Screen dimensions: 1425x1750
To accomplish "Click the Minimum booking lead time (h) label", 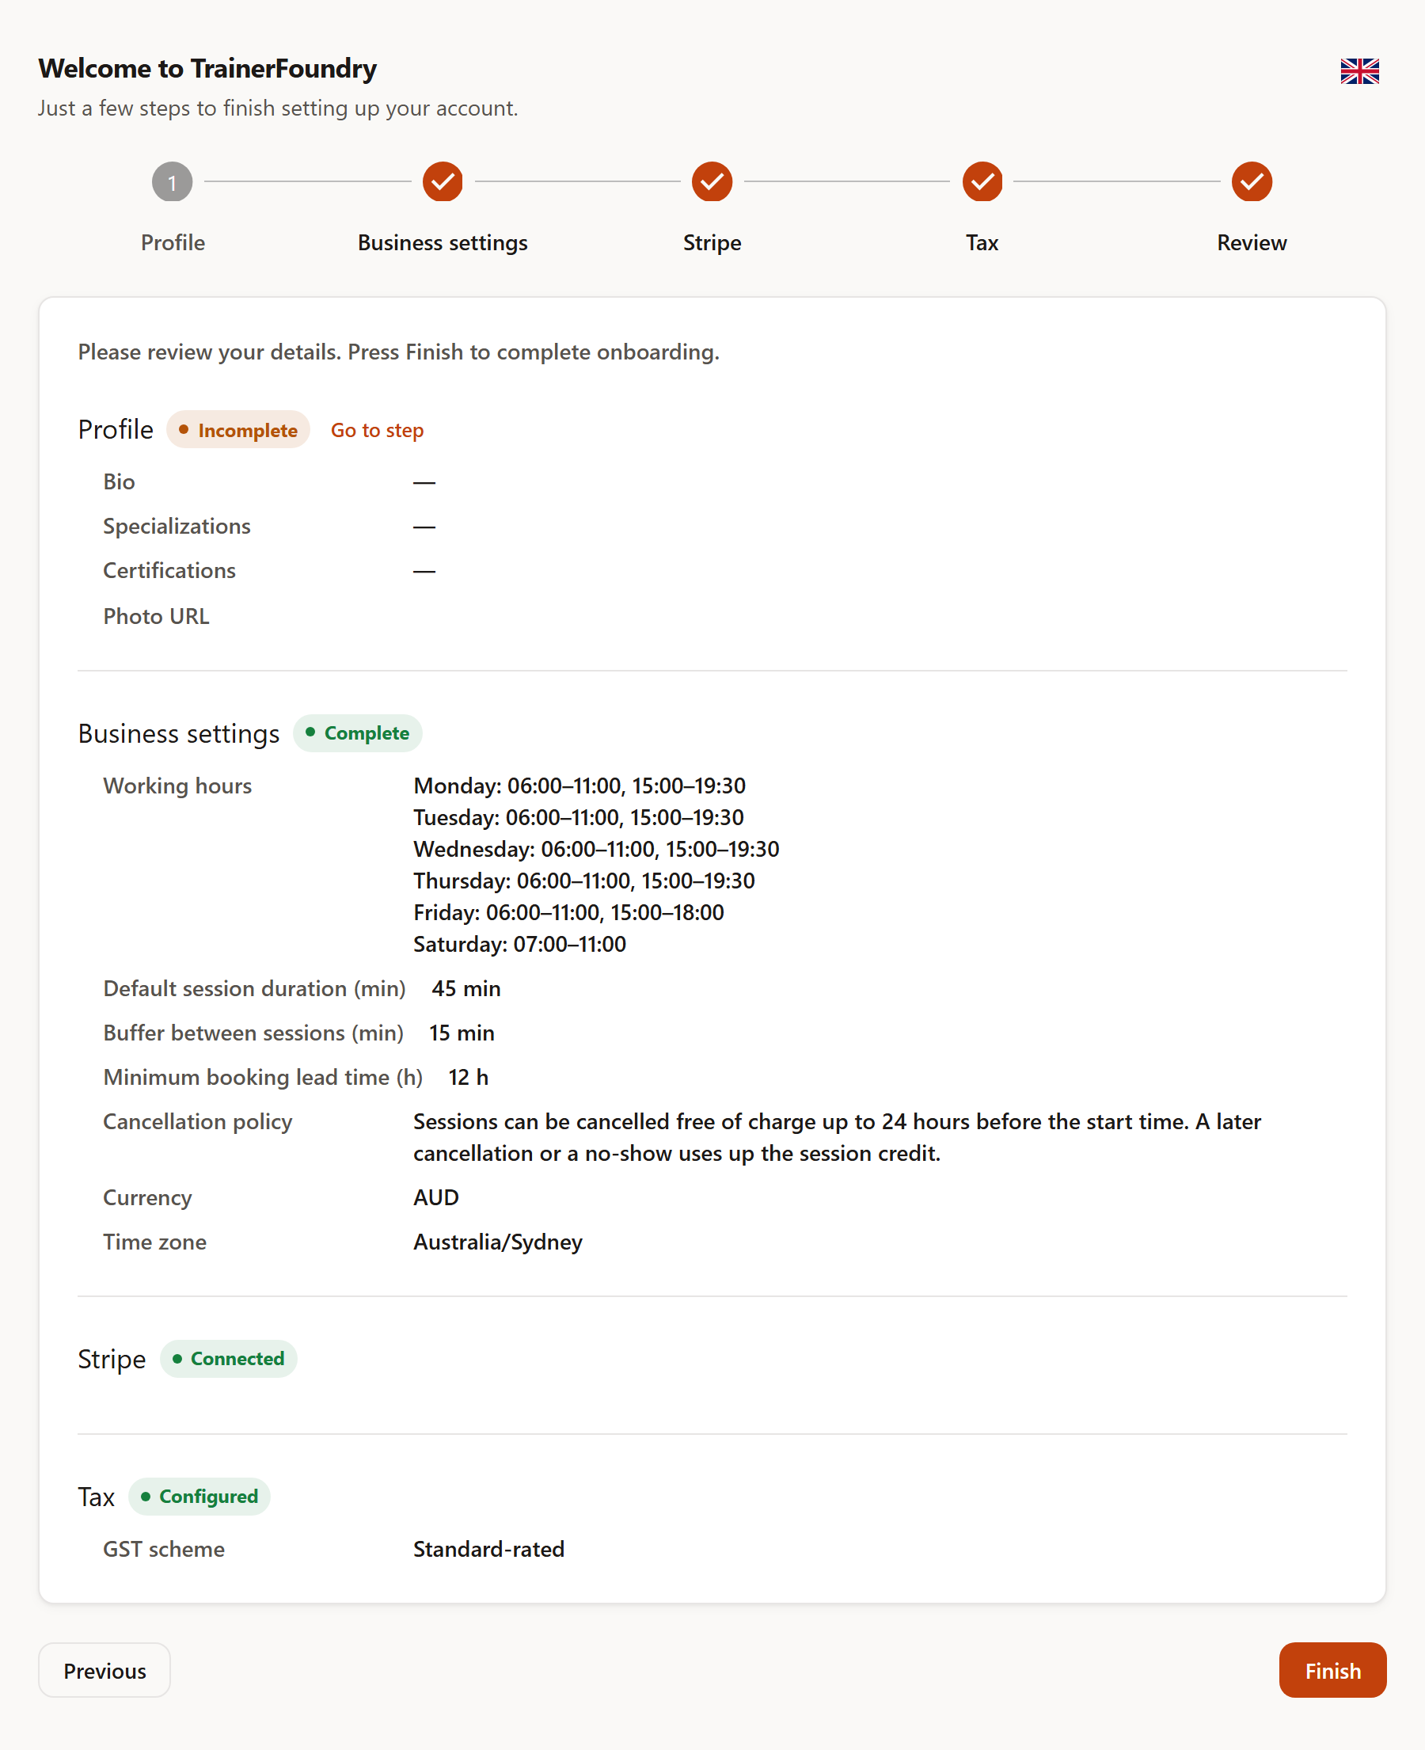I will (263, 1077).
